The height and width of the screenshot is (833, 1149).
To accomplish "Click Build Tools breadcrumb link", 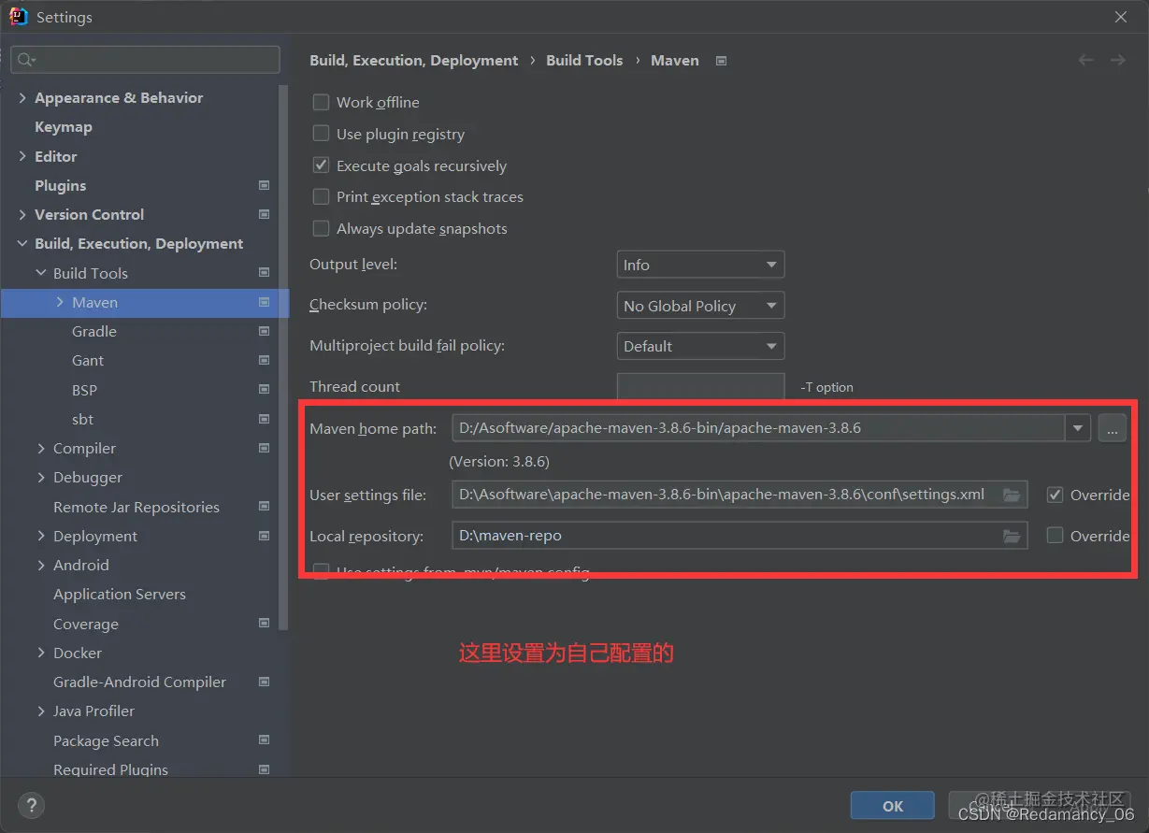I will pos(584,60).
